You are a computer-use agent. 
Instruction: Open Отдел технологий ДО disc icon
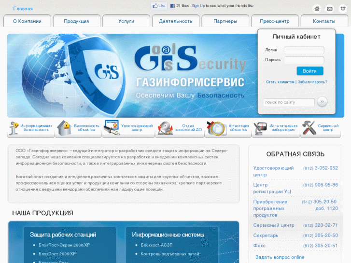click(x=165, y=128)
